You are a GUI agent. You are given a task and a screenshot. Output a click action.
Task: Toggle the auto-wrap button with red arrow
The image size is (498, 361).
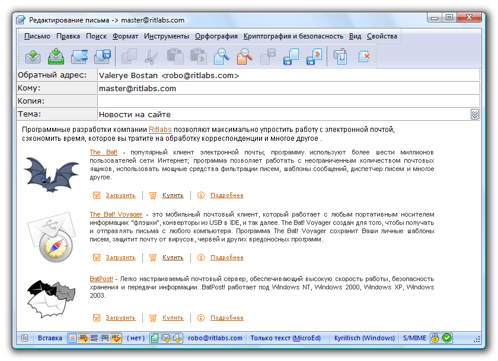point(84,338)
